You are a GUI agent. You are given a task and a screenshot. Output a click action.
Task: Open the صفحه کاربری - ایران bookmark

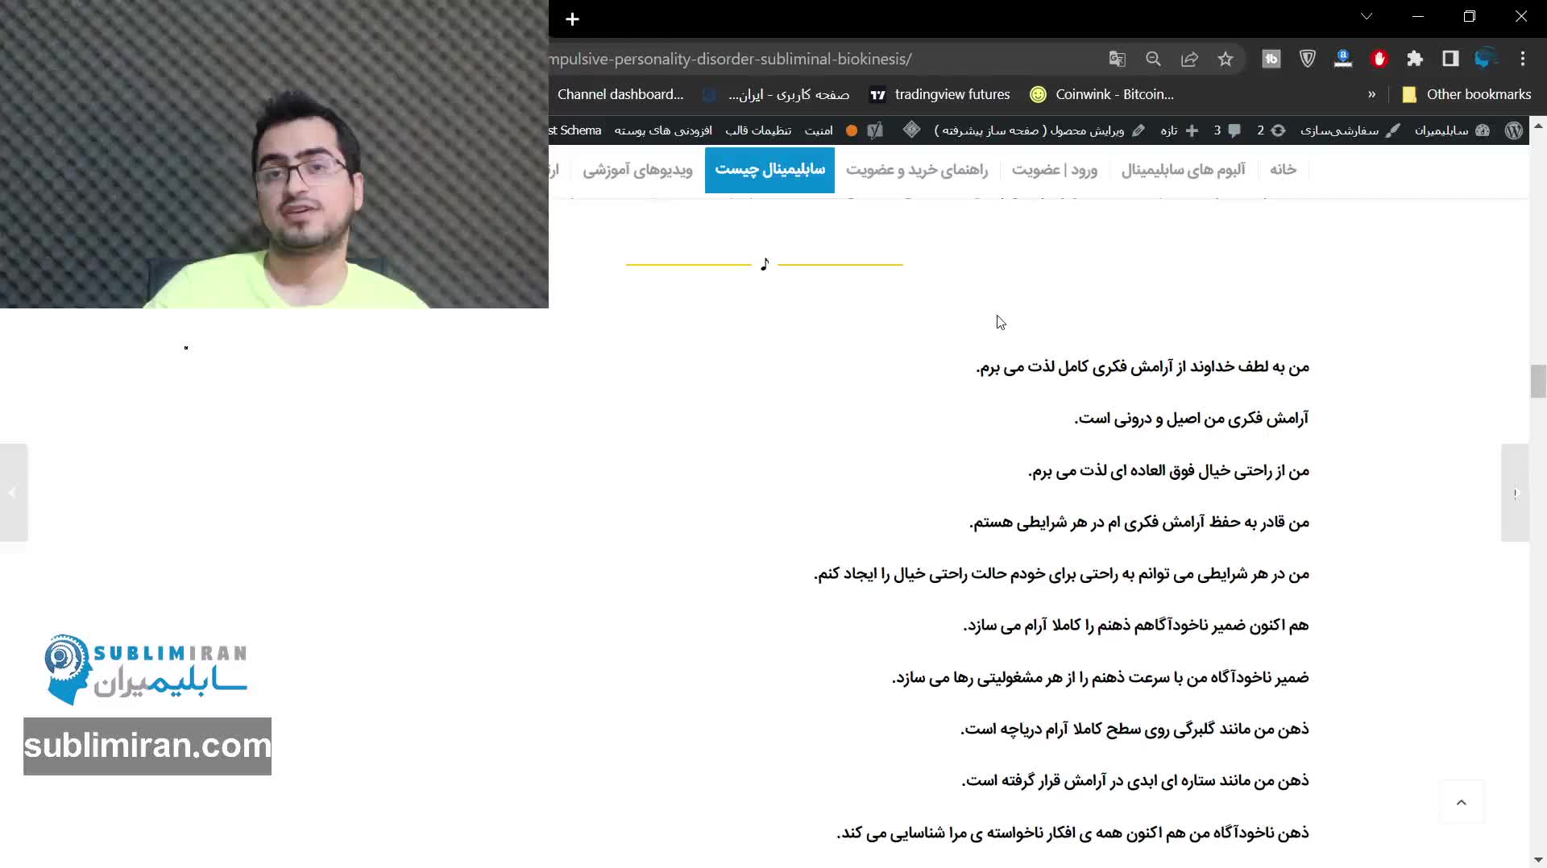pos(776,94)
